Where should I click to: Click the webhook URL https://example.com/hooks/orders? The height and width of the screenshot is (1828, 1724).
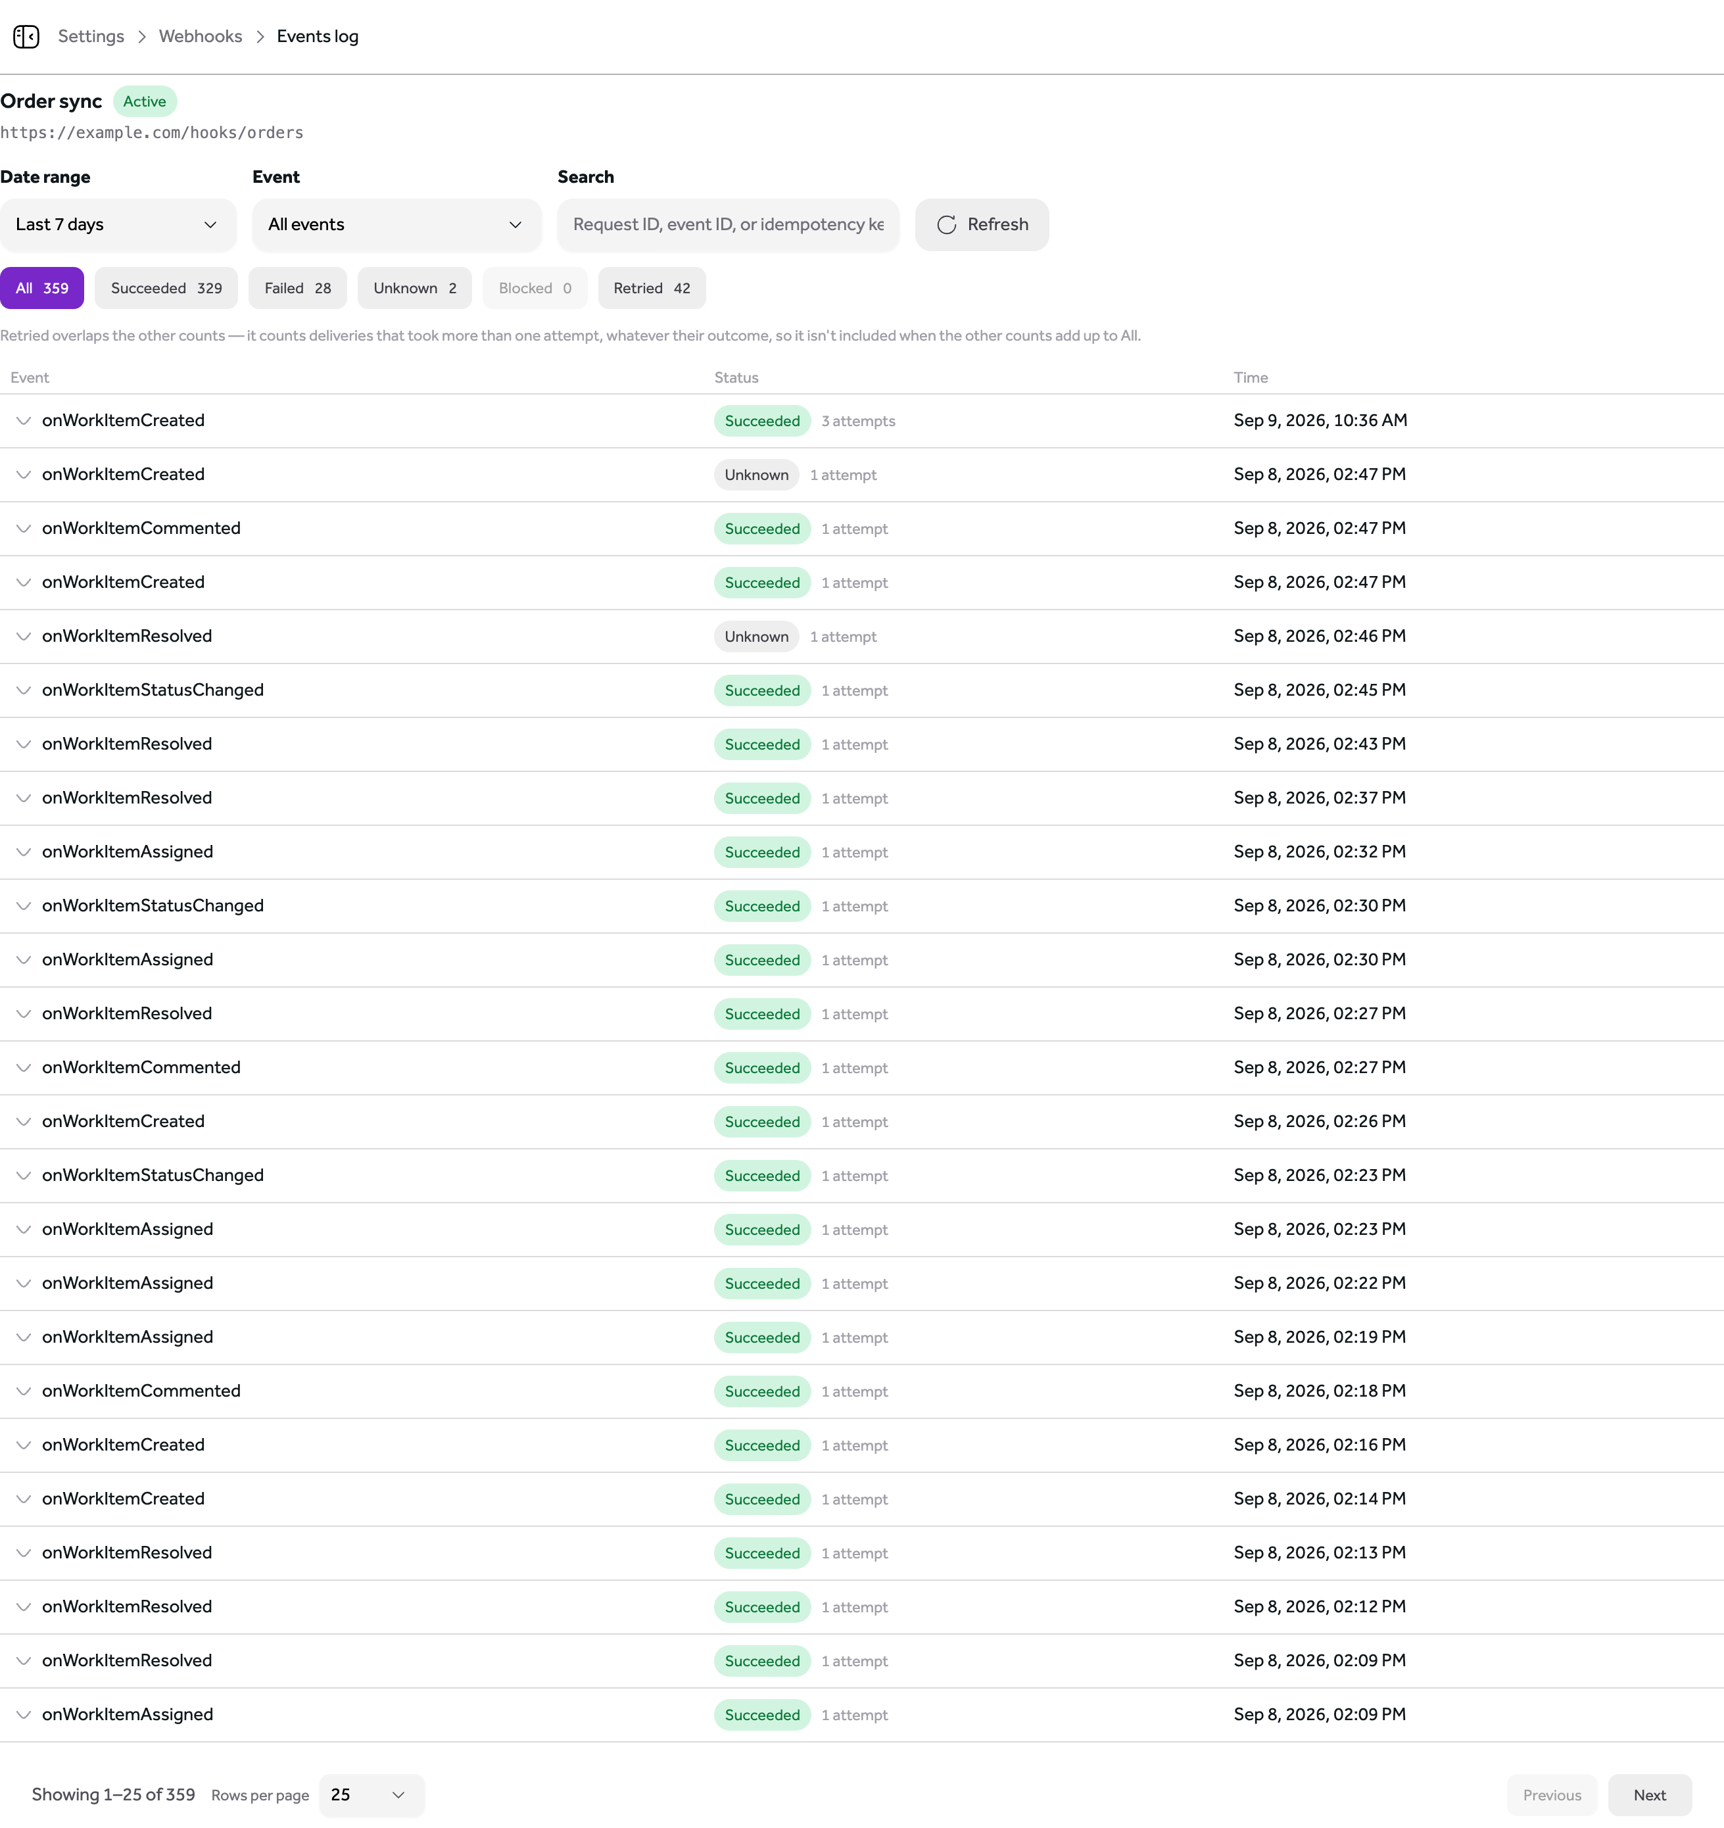(152, 132)
